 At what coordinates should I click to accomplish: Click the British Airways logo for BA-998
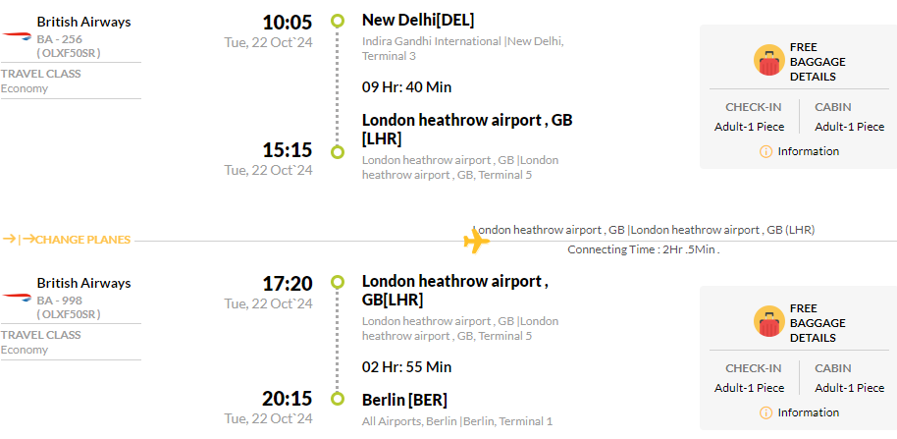pos(17,297)
